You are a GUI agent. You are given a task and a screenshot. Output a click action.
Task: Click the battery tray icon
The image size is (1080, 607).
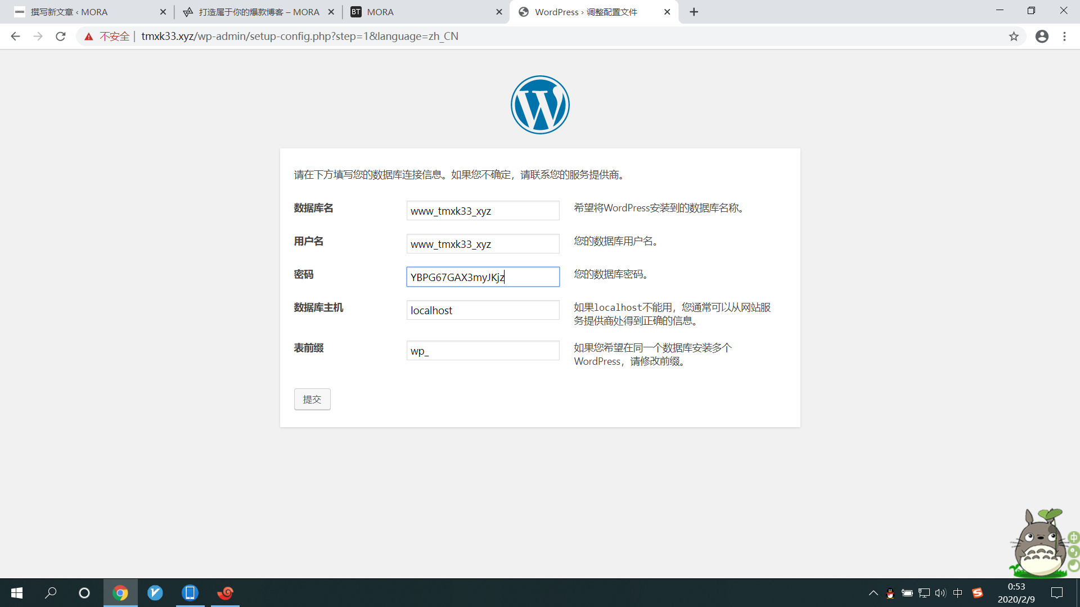pos(907,593)
